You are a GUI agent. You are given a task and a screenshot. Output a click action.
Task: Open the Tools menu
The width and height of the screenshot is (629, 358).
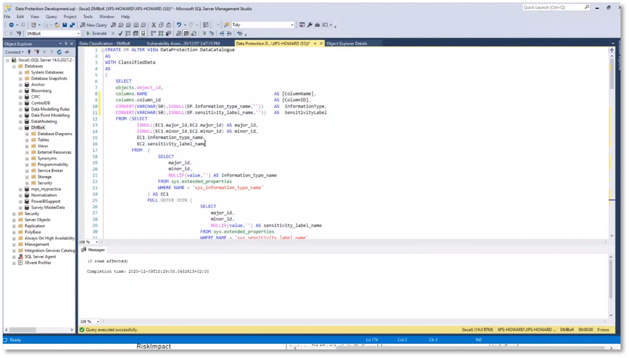click(x=88, y=17)
